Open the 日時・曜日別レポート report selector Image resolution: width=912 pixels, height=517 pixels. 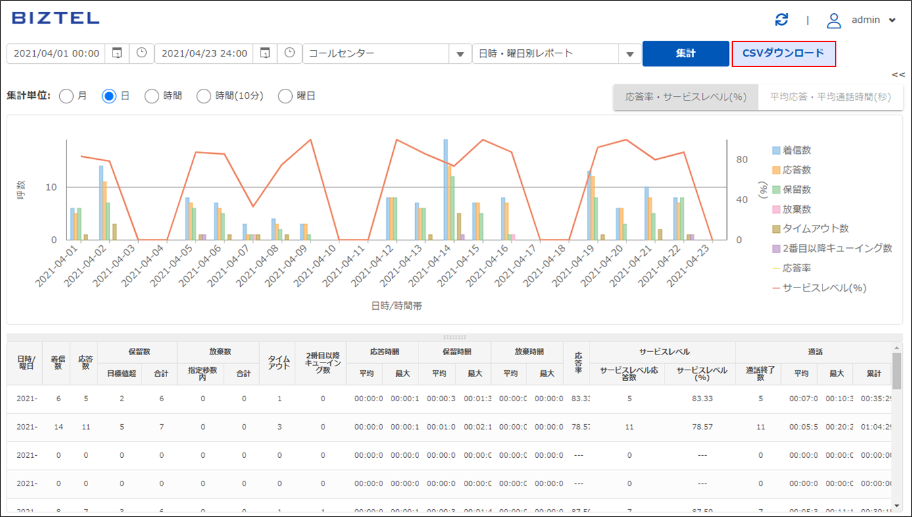click(556, 53)
